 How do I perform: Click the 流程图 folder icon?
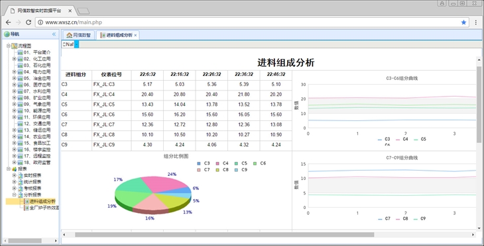(x=14, y=46)
